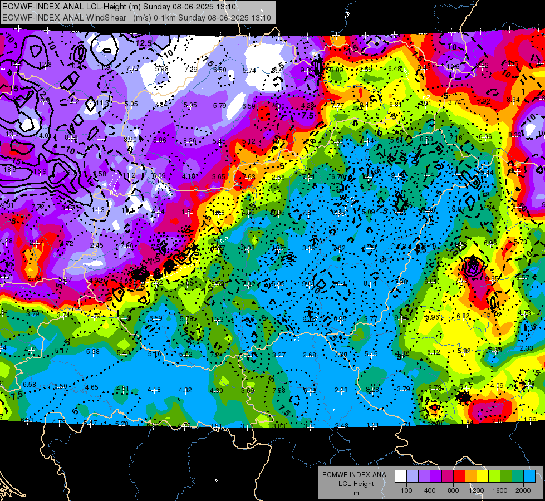This screenshot has height=501, width=545.
Task: Click the legend tick label '800'
Action: (453, 490)
